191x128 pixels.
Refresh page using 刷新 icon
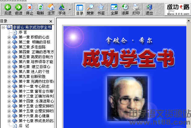(x=40, y=10)
